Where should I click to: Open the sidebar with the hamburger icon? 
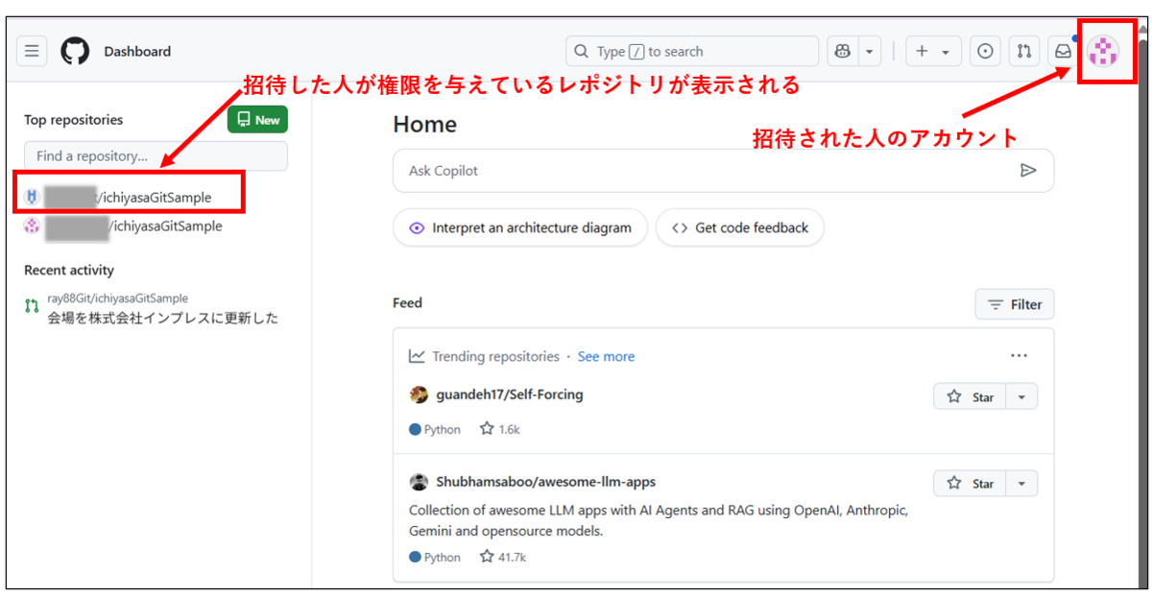click(x=32, y=51)
